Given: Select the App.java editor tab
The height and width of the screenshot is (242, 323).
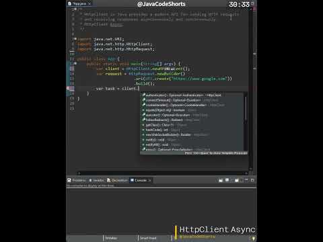Looking at the screenshot, I should [79, 4].
